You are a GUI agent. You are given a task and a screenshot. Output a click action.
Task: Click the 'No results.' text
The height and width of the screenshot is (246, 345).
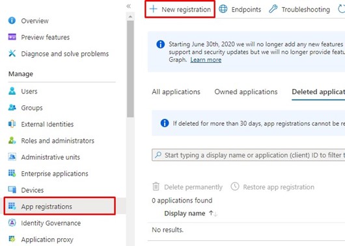(x=167, y=230)
